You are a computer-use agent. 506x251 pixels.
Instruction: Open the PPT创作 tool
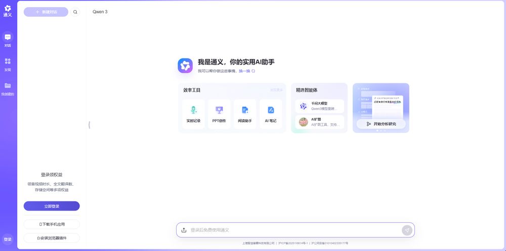pyautogui.click(x=219, y=114)
